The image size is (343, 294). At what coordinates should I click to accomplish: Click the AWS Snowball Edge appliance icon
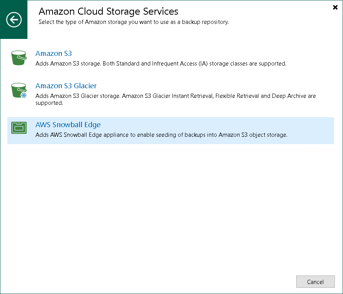click(x=18, y=128)
